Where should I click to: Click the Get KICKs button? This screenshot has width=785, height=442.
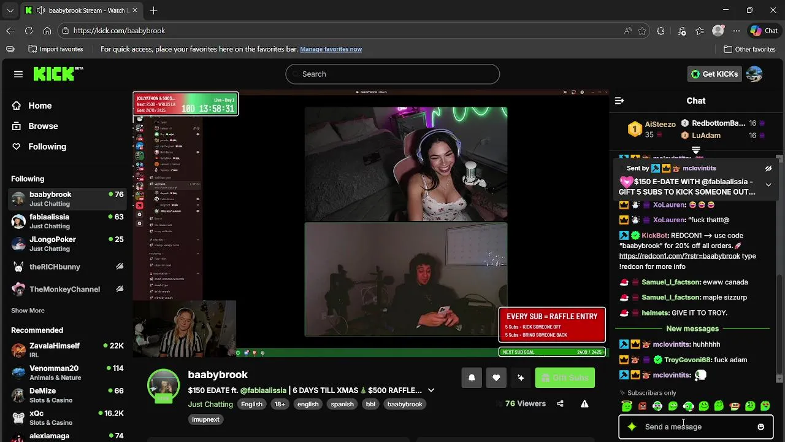714,74
